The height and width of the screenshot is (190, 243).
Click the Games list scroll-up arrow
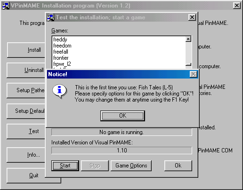(188, 39)
